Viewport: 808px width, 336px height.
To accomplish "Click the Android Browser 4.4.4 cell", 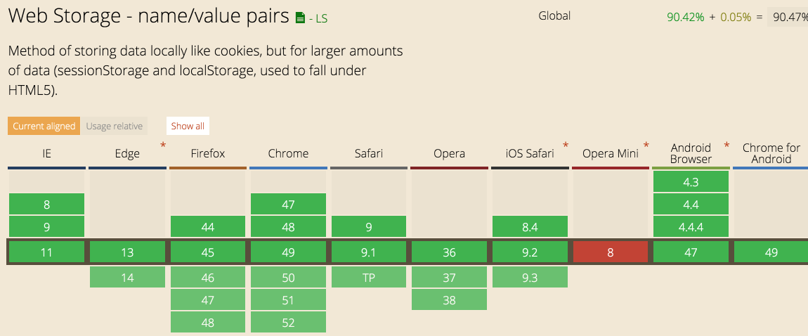I will point(691,227).
